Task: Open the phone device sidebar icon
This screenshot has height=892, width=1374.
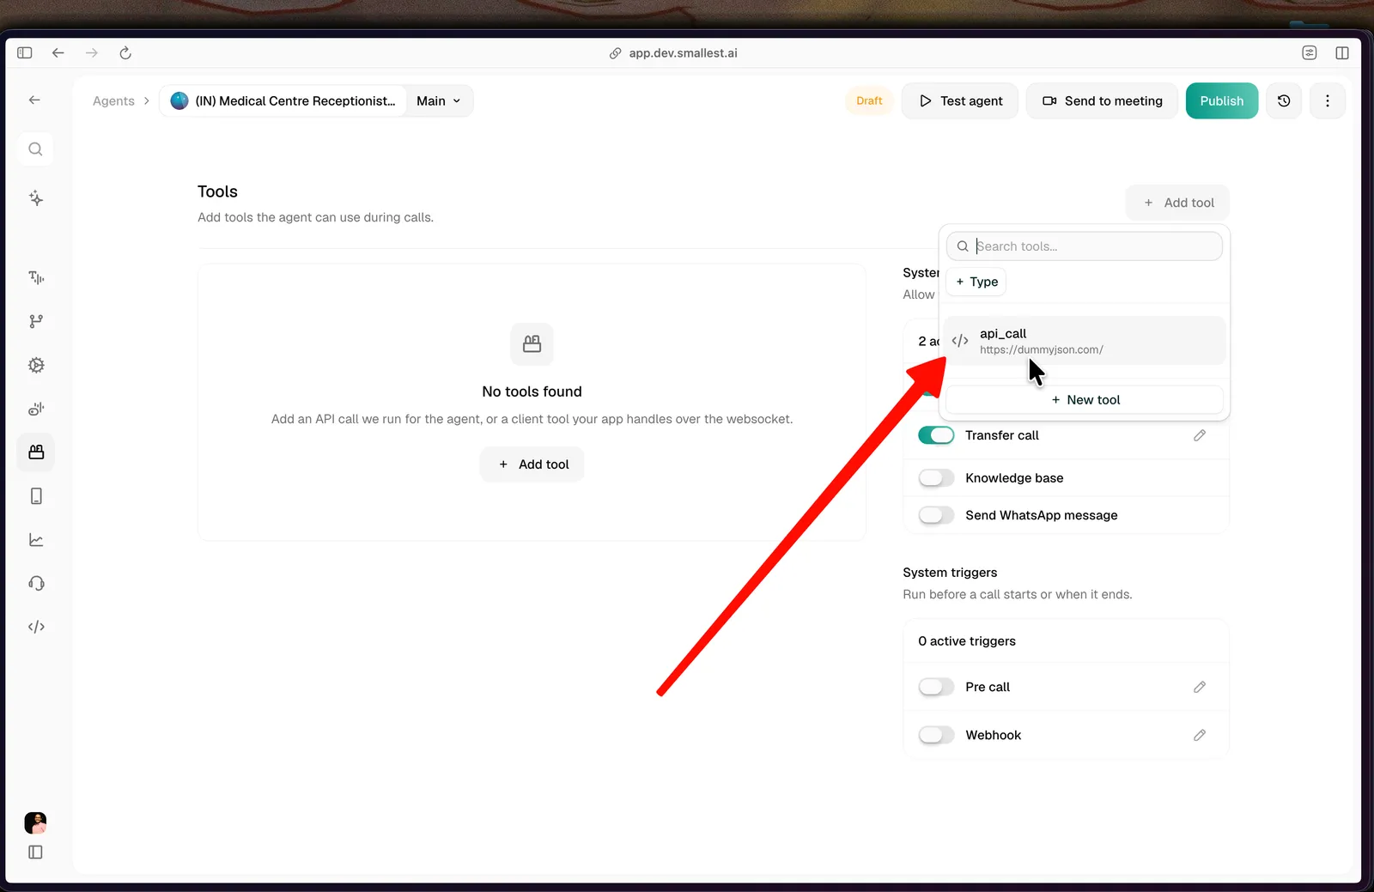Action: (x=36, y=496)
